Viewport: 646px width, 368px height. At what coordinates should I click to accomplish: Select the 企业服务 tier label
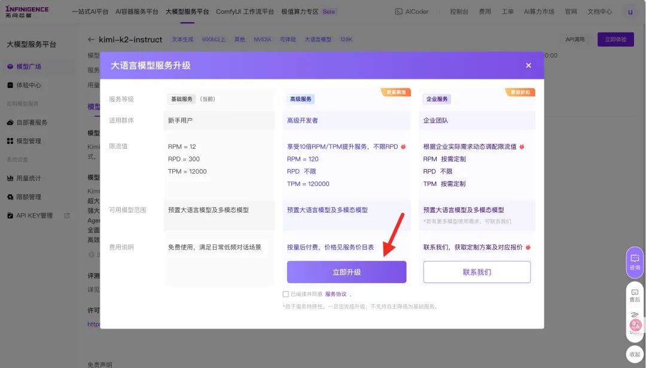pos(437,99)
